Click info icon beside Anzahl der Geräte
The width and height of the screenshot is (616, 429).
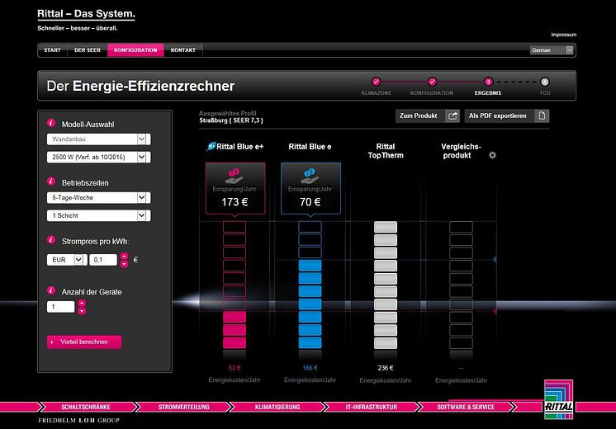pos(51,290)
